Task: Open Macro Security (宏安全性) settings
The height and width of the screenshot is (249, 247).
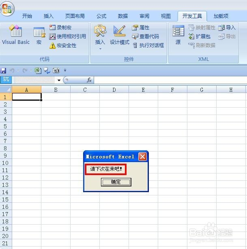Action: click(x=63, y=45)
